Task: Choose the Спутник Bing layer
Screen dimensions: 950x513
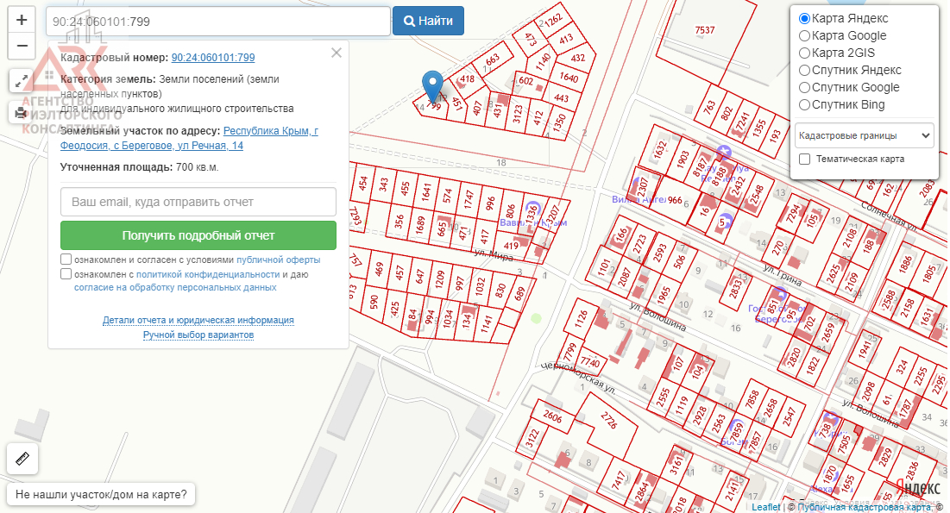Action: click(x=805, y=104)
